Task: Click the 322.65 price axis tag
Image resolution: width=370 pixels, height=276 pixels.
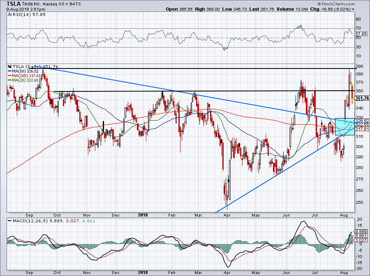Action: (362, 124)
